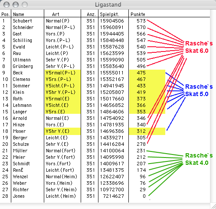The height and width of the screenshot is (209, 216).
Task: Click the green Rasche's Skat 4.0 label
Action: [x=199, y=159]
